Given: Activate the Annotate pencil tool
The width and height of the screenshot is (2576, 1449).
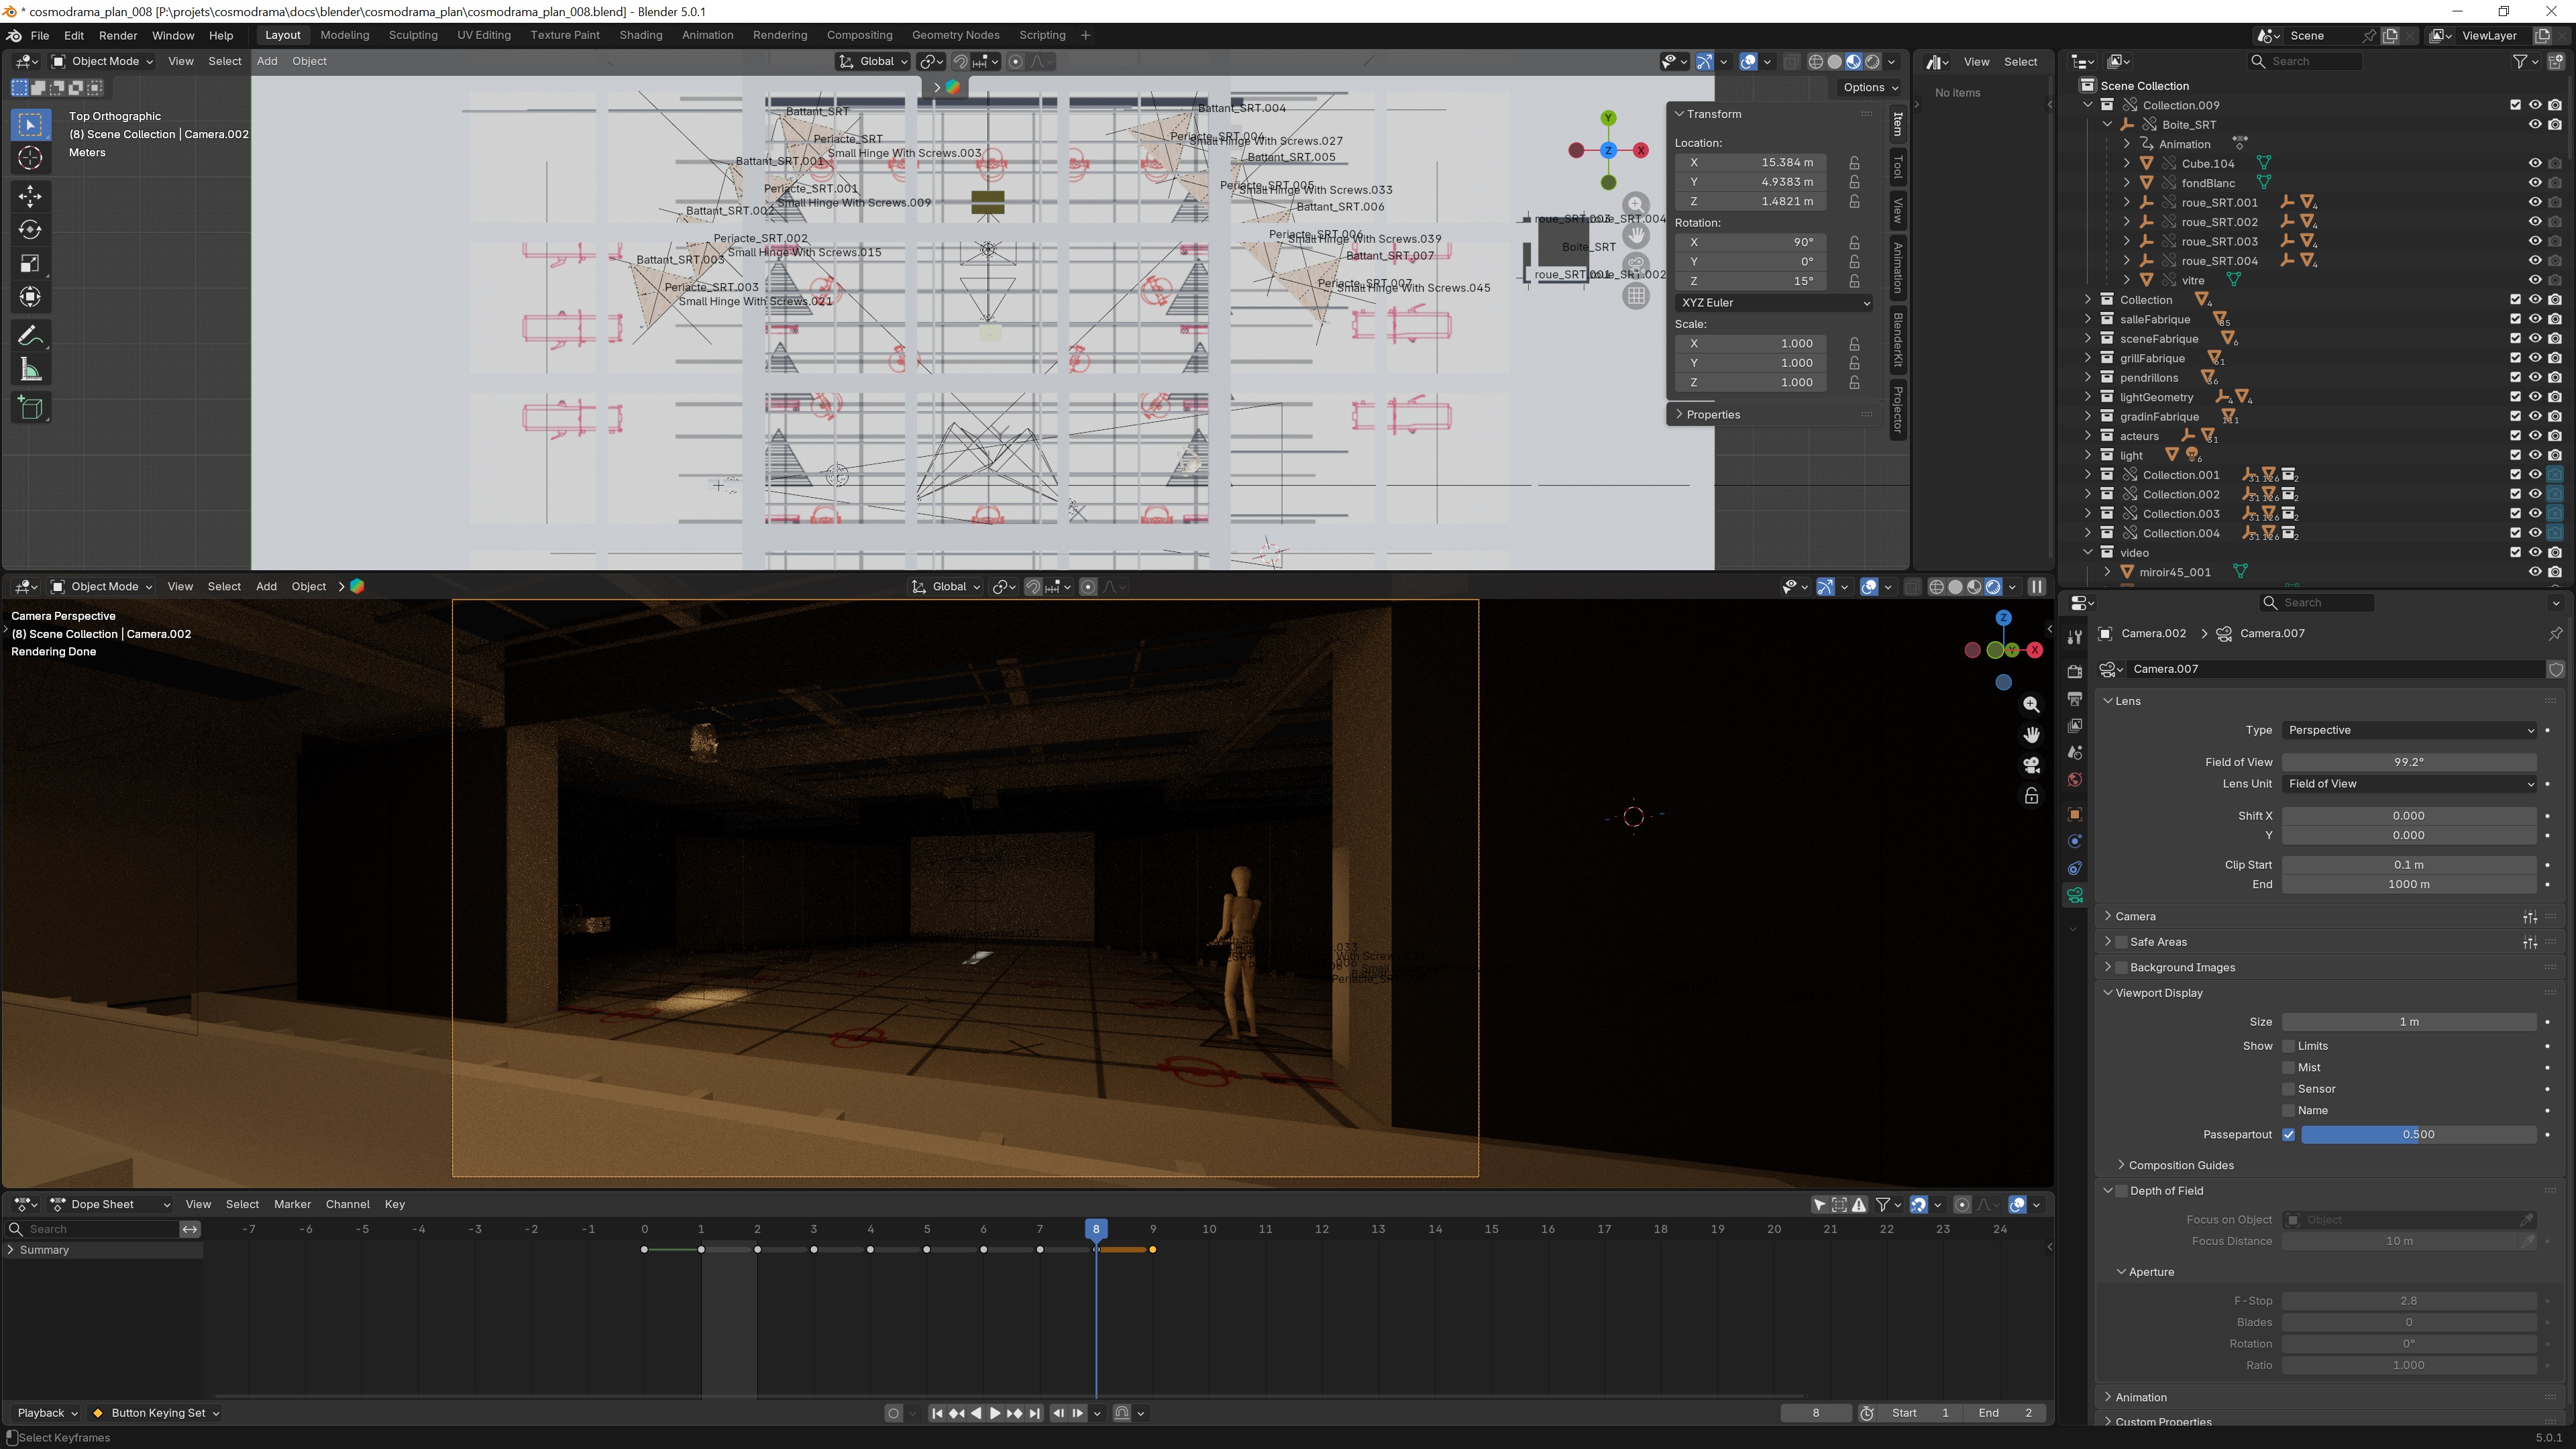Looking at the screenshot, I should pos(30,335).
